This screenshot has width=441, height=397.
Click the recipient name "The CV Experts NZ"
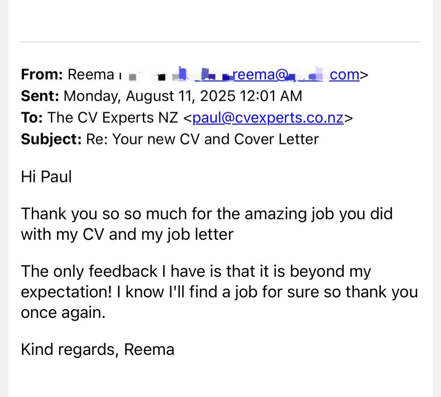click(x=113, y=118)
